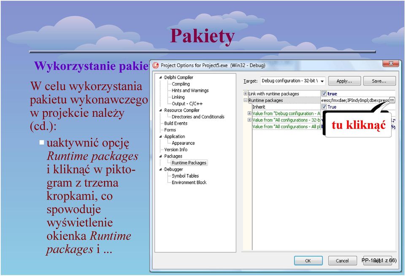Click the Project Options dialog title icon

coord(156,65)
